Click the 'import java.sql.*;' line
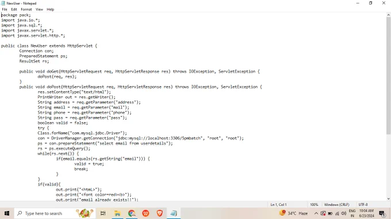Screen dimensions: 391x219 [22, 25]
